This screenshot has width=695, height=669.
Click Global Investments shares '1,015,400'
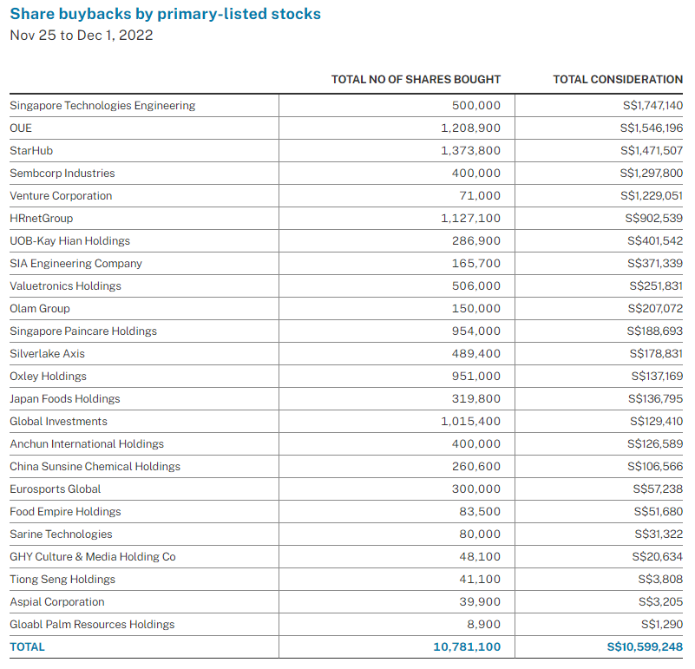pyautogui.click(x=471, y=422)
